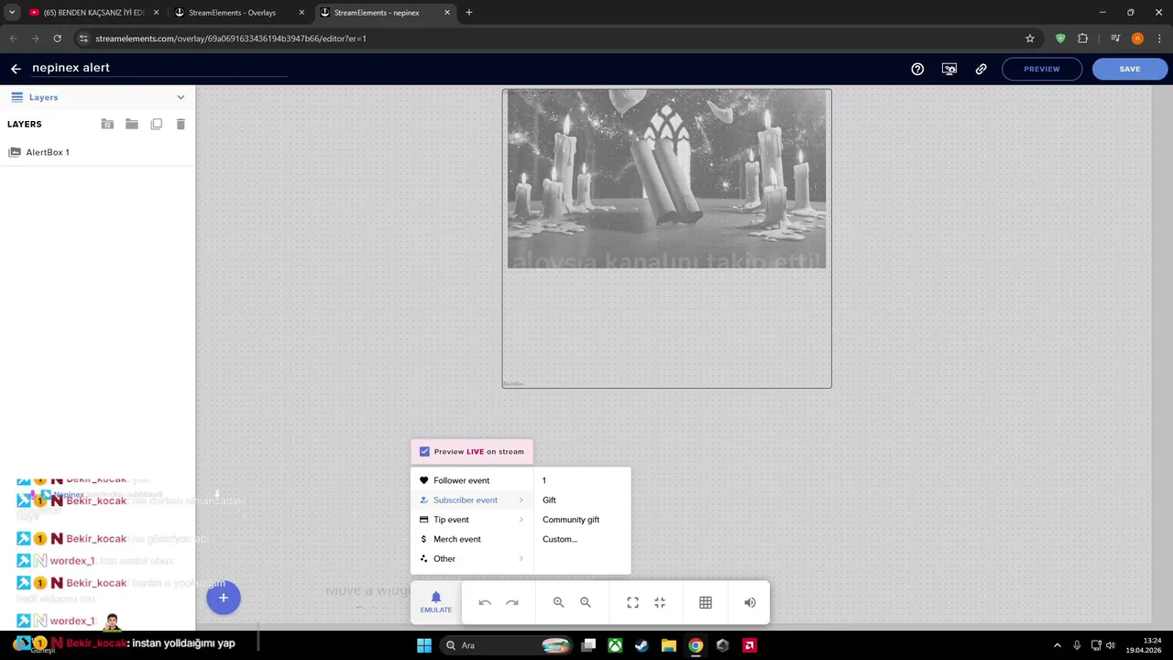The height and width of the screenshot is (660, 1173).
Task: Open Steam from the taskbar
Action: click(x=641, y=645)
